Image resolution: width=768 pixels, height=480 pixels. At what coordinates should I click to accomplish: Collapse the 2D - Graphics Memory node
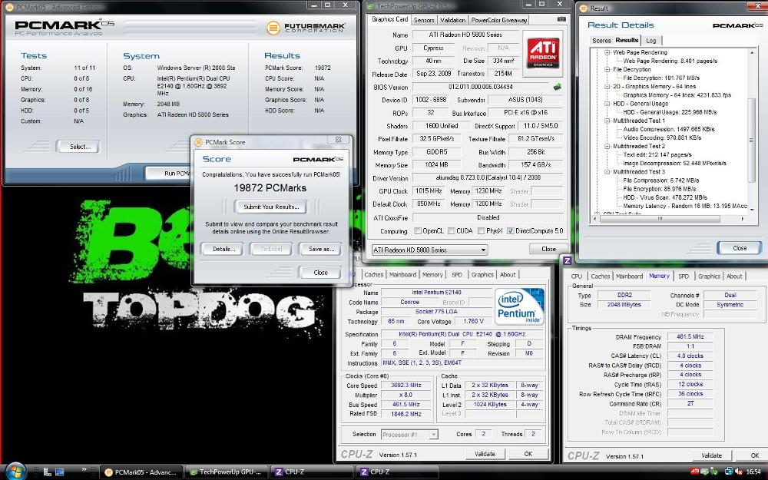coord(607,86)
